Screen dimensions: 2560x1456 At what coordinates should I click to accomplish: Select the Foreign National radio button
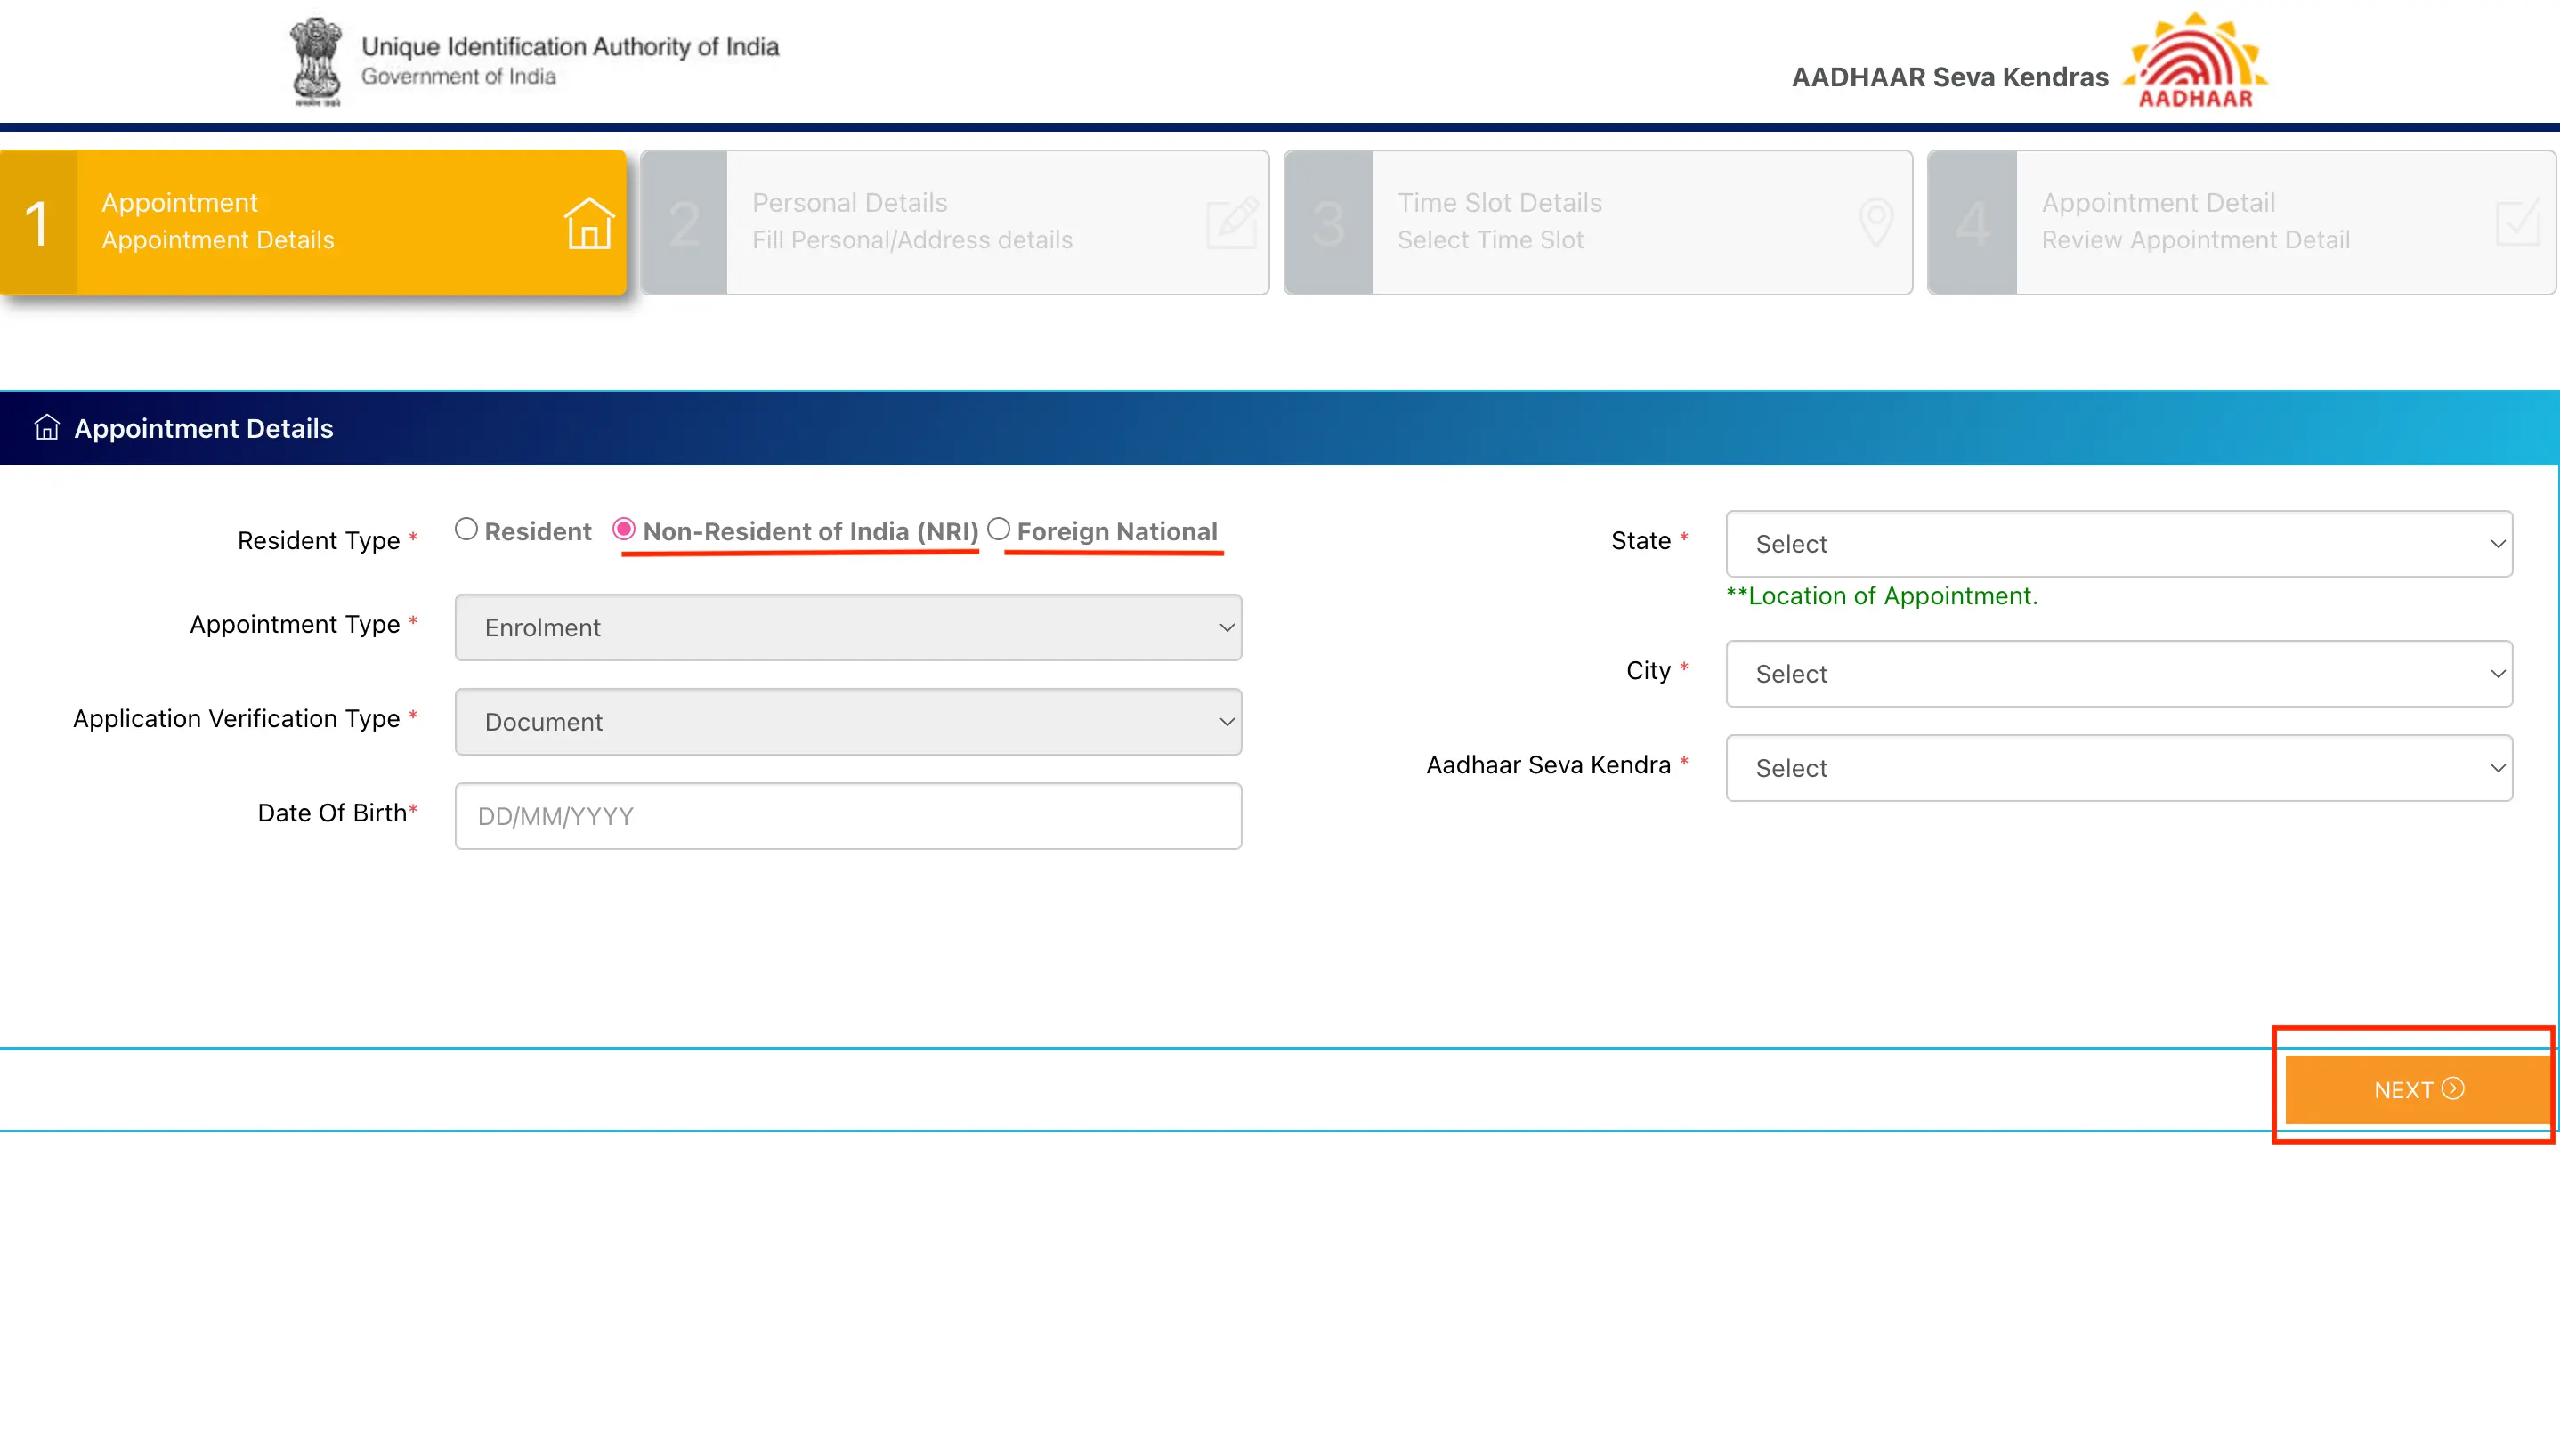(999, 530)
